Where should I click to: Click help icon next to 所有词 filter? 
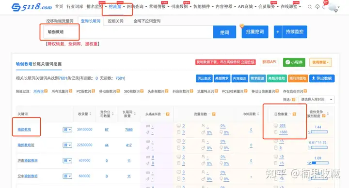[46, 91]
